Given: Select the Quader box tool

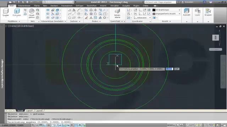Looking at the screenshot, I should (6, 12).
